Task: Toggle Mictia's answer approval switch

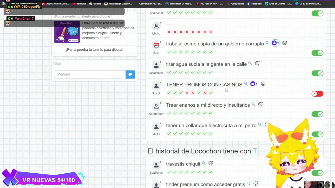Action: point(317,134)
